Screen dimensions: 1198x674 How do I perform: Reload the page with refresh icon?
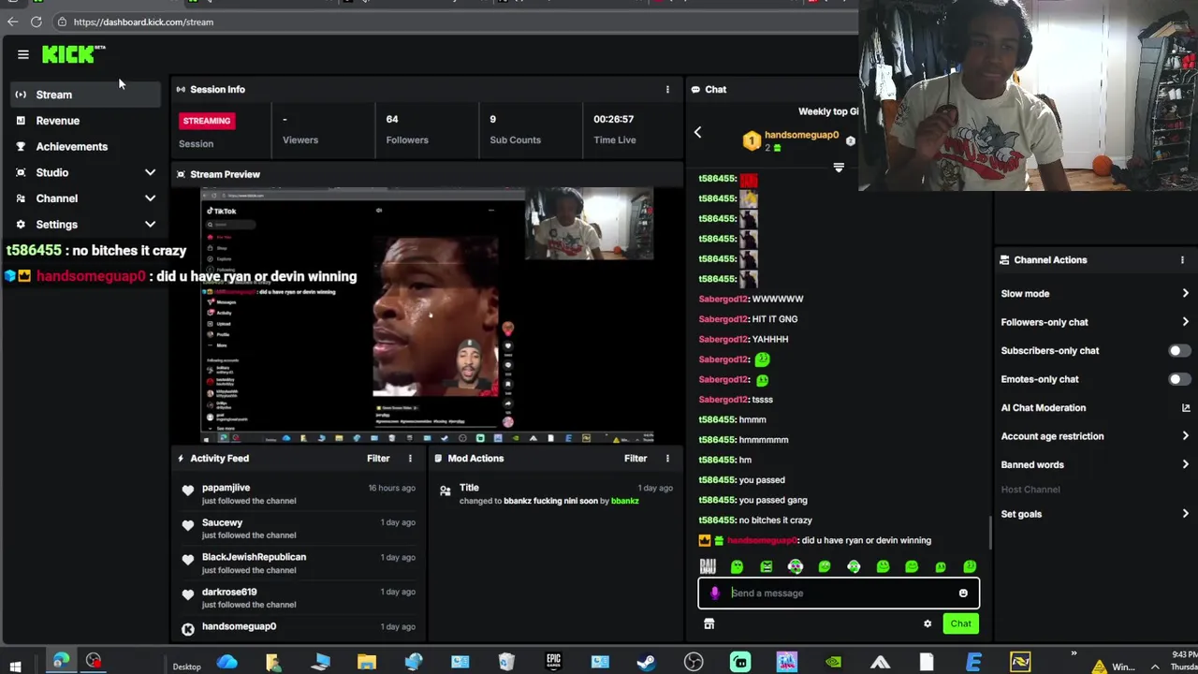tap(36, 22)
